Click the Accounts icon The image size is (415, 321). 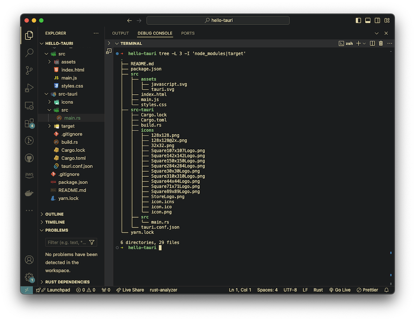tap(29, 260)
